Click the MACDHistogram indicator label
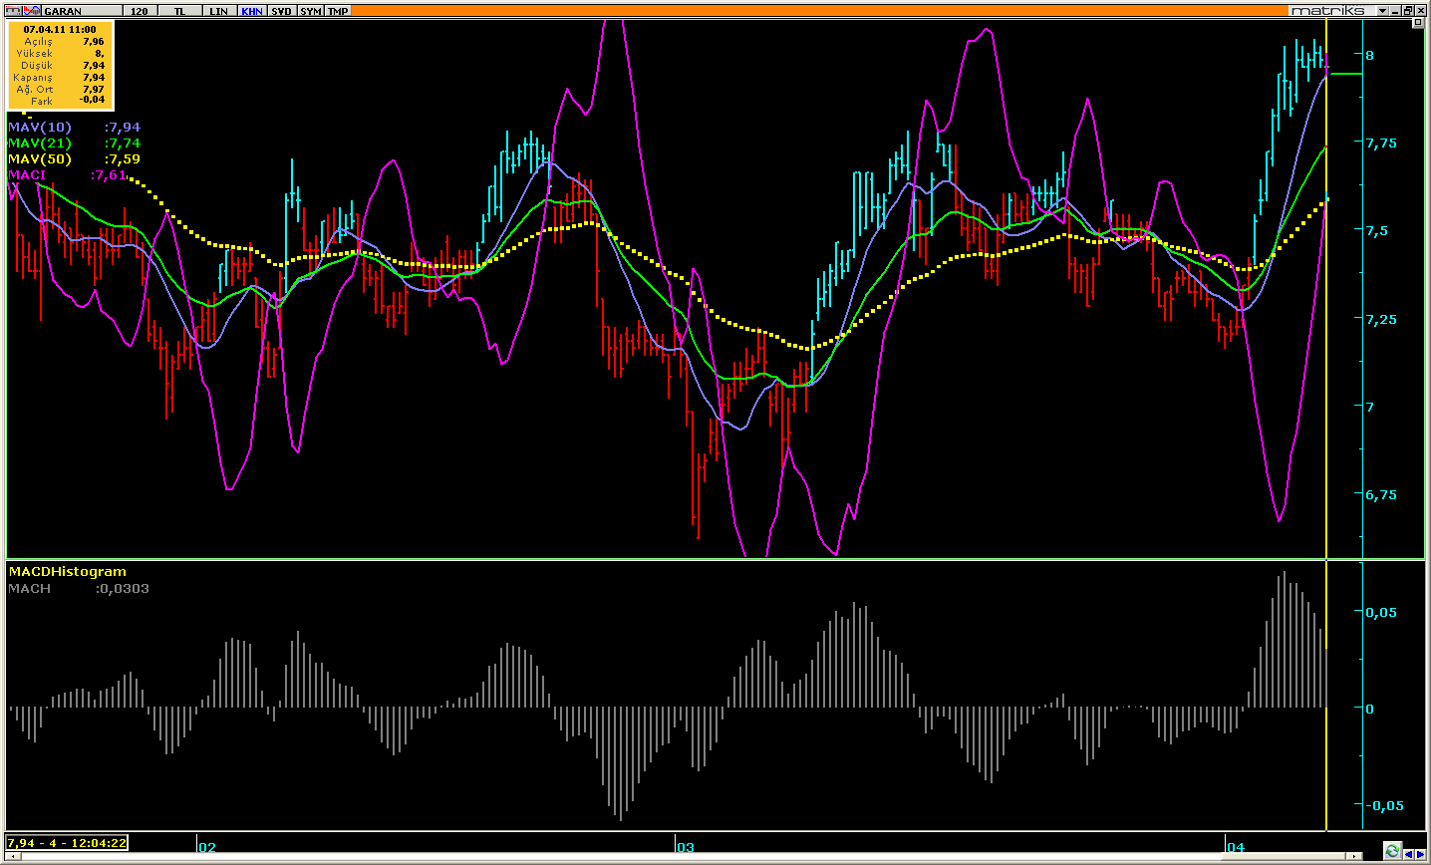The image size is (1431, 865). pyautogui.click(x=67, y=571)
